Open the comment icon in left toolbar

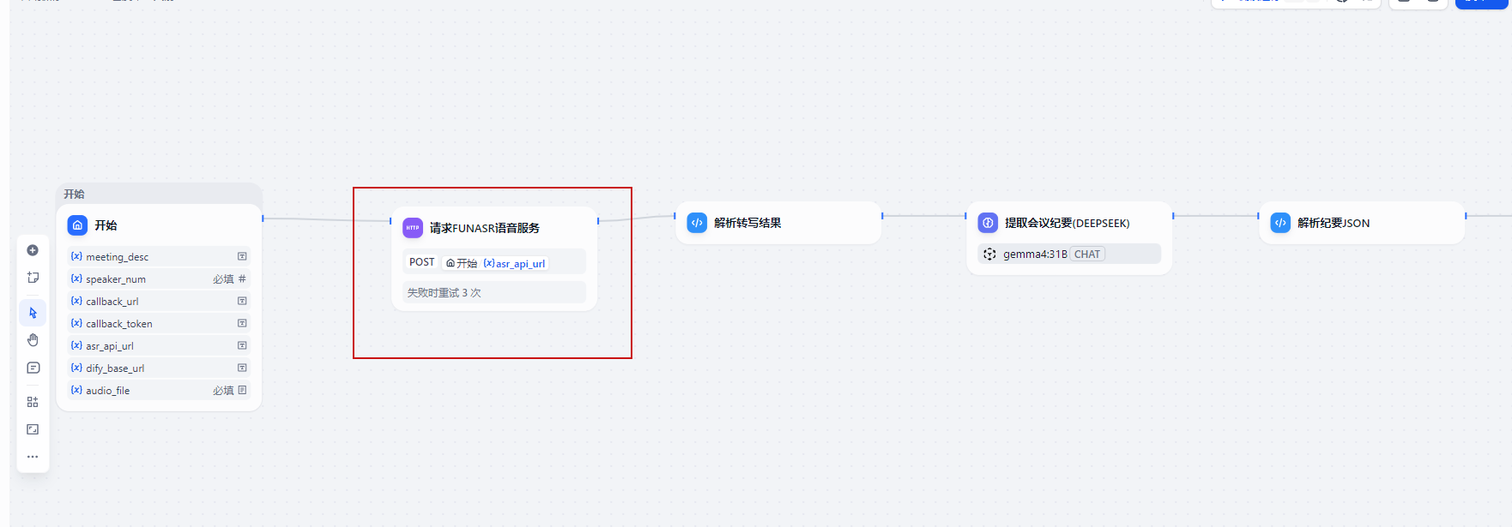click(x=33, y=368)
